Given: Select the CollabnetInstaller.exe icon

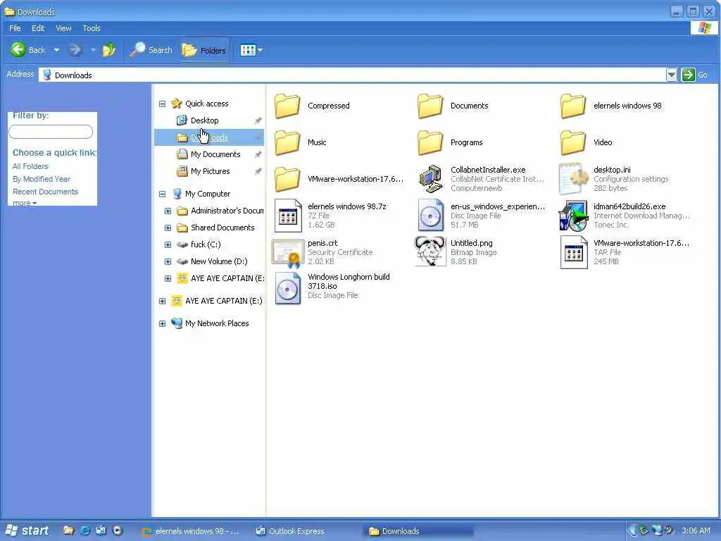Looking at the screenshot, I should (430, 179).
